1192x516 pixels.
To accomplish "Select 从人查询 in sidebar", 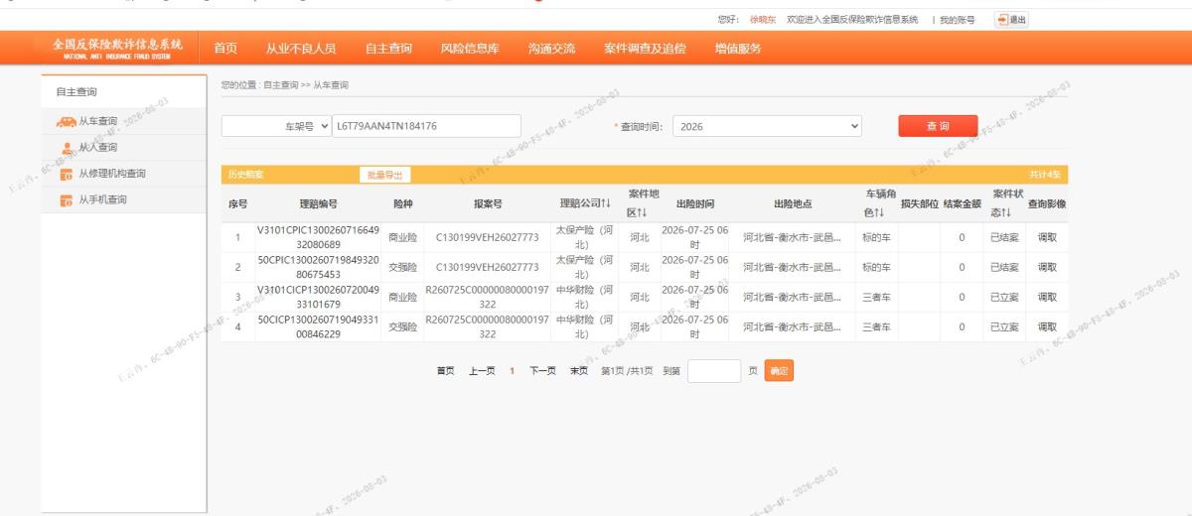I will tap(98, 148).
